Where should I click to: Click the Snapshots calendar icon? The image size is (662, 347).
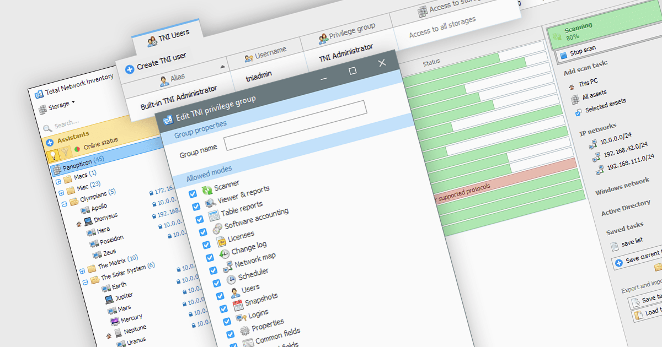(x=238, y=305)
